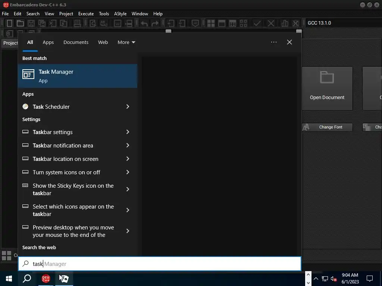Click the network icon in system tray
This screenshot has width=382, height=286.
point(325,279)
